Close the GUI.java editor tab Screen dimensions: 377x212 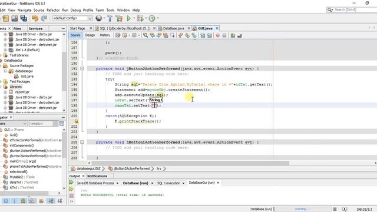click(x=217, y=28)
